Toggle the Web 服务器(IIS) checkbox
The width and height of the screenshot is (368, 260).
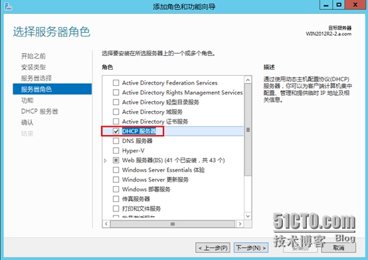(116, 160)
